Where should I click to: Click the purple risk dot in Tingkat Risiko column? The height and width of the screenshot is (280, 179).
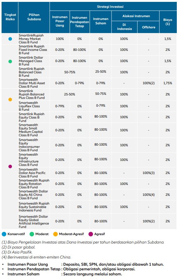(10, 167)
